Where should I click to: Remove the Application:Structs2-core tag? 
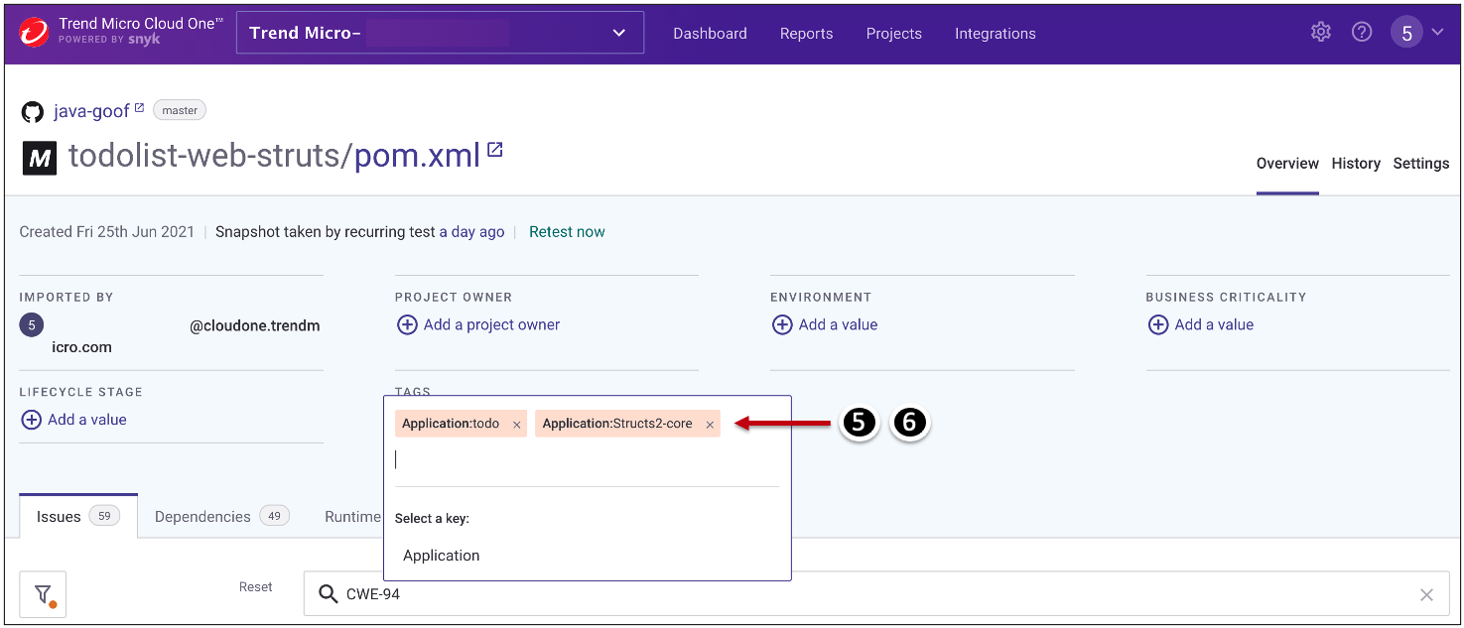coord(710,425)
